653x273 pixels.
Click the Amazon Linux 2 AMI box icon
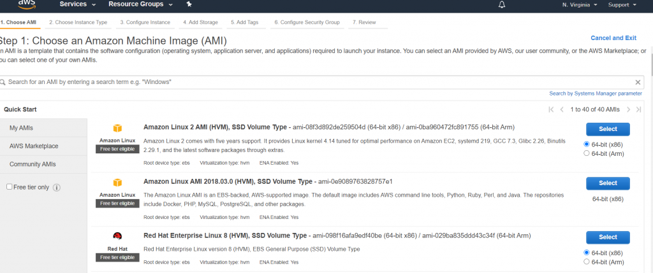[x=117, y=128]
